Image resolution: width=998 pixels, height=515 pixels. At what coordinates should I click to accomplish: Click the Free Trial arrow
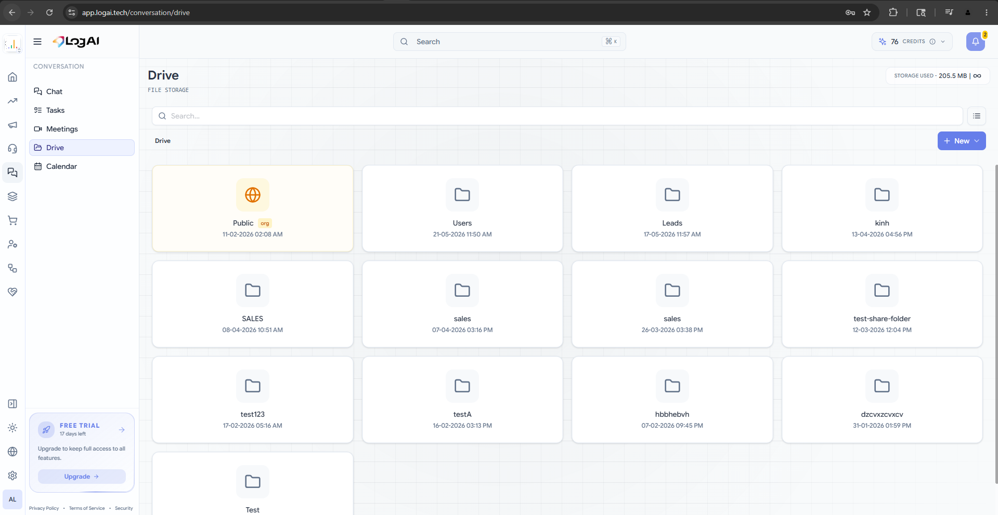pyautogui.click(x=122, y=430)
